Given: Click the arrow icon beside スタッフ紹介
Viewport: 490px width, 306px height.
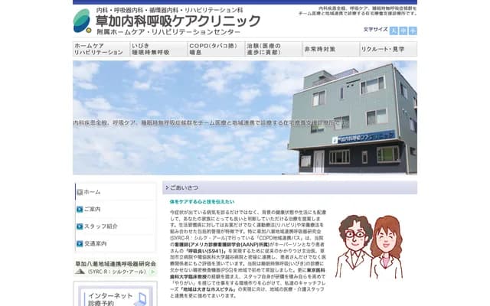Looking at the screenshot, I should pyautogui.click(x=80, y=226).
